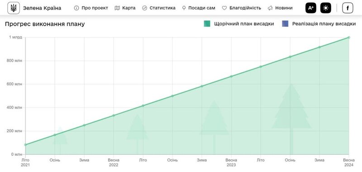Click the Весна 2024 x-axis label
362x172 pixels.
349,163
